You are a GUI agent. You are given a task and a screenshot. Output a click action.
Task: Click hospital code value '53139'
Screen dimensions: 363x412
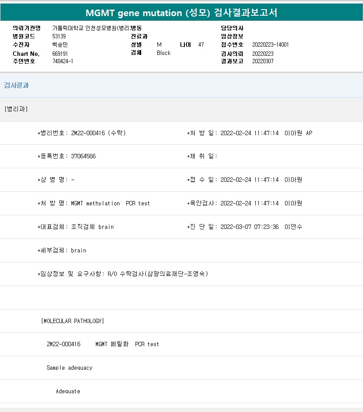[x=59, y=36]
